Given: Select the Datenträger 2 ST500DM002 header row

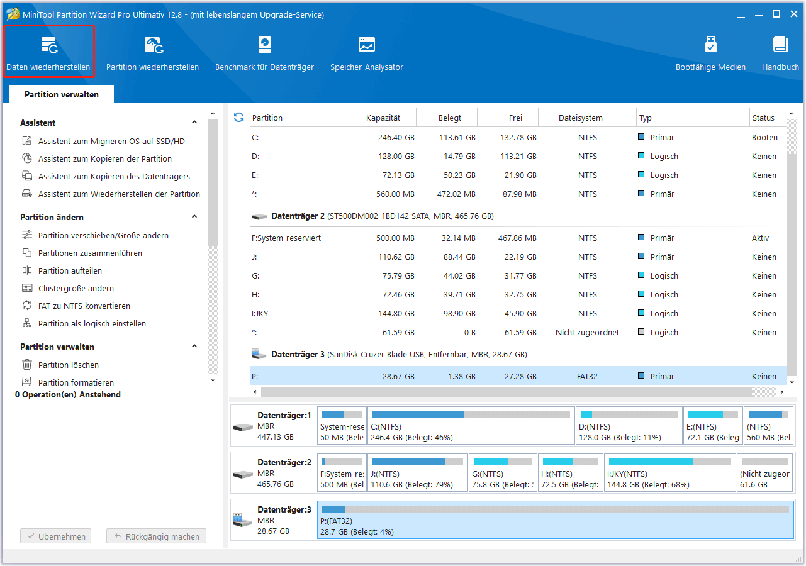Looking at the screenshot, I should coord(518,216).
